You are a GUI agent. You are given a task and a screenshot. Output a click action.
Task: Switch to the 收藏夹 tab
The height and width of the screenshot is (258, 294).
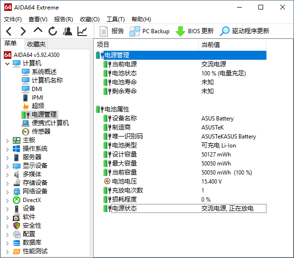coord(36,44)
